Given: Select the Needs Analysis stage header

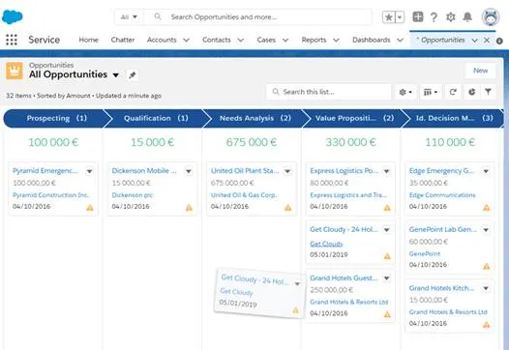Looking at the screenshot, I should (x=255, y=118).
